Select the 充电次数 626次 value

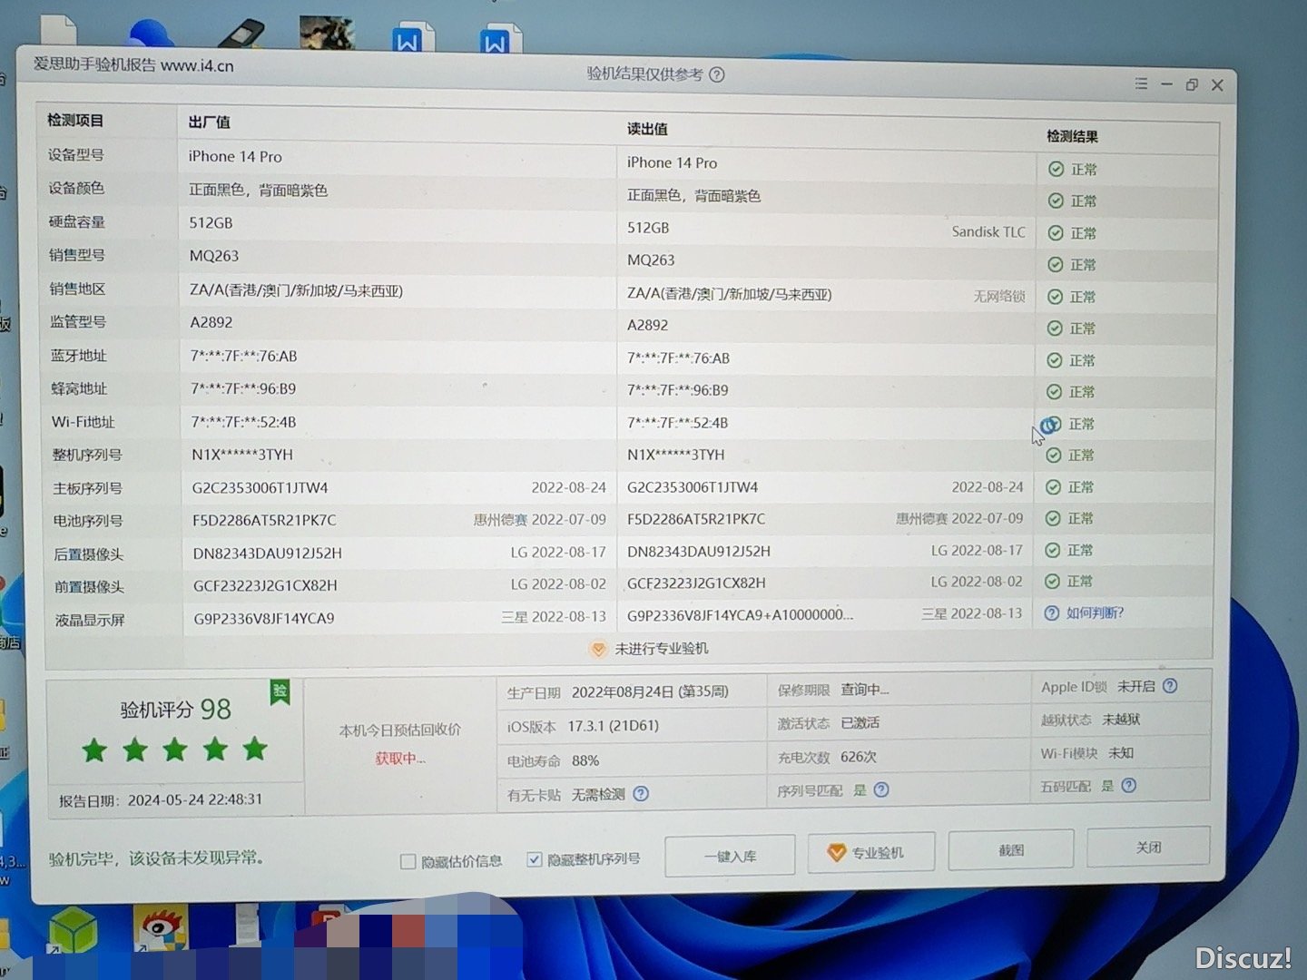point(859,757)
